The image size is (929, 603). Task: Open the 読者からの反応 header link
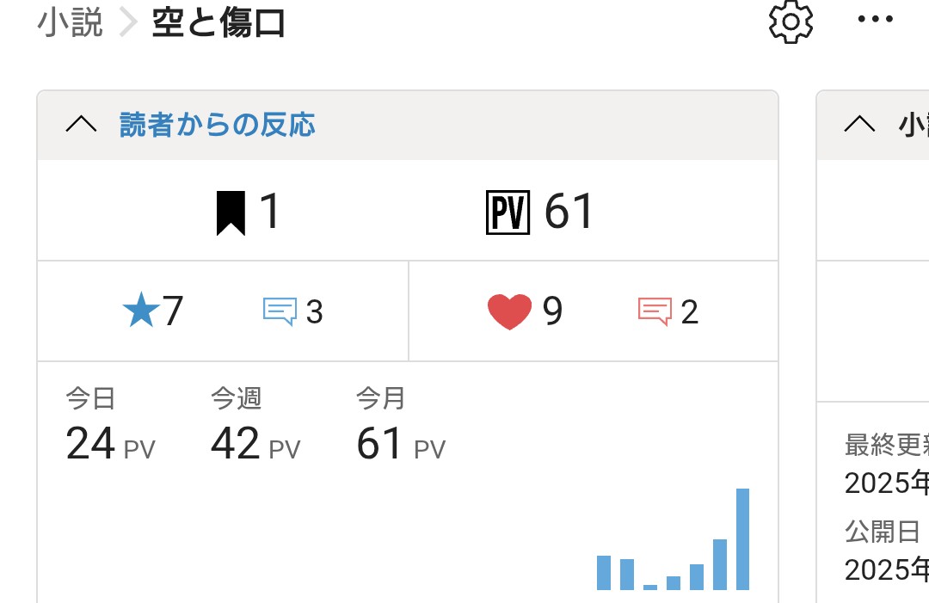tap(218, 126)
